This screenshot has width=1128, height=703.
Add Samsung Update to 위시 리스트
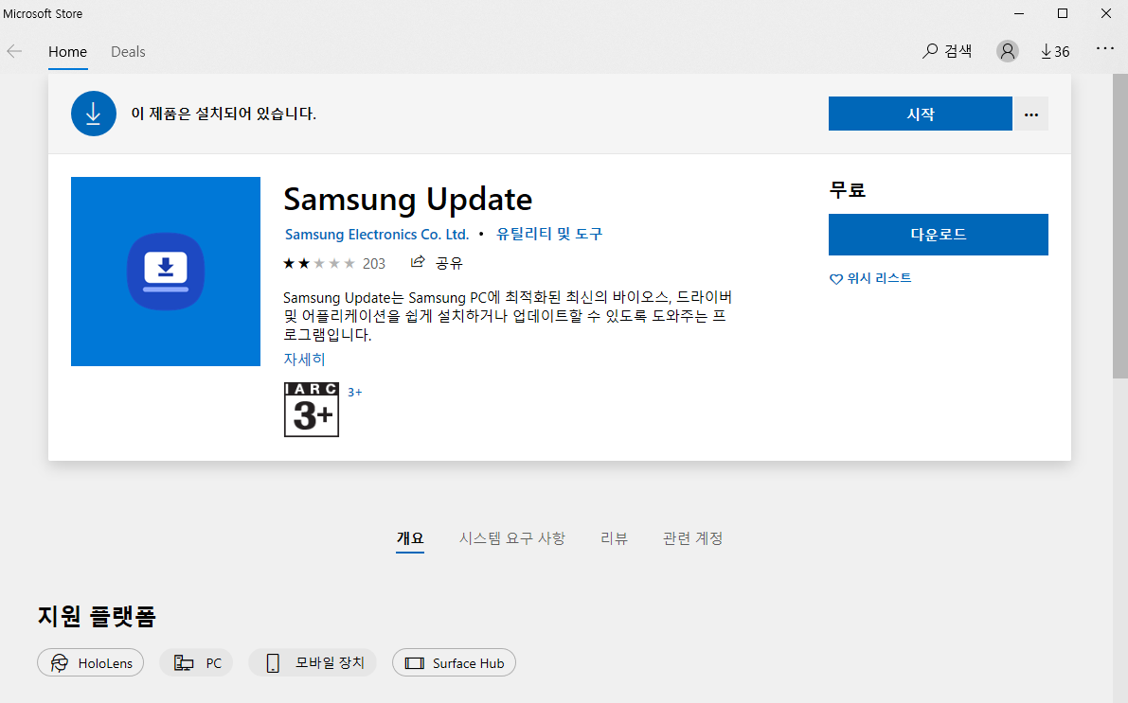click(869, 278)
